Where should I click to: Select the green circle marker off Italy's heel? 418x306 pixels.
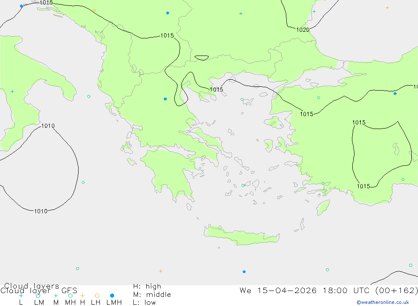89,96
